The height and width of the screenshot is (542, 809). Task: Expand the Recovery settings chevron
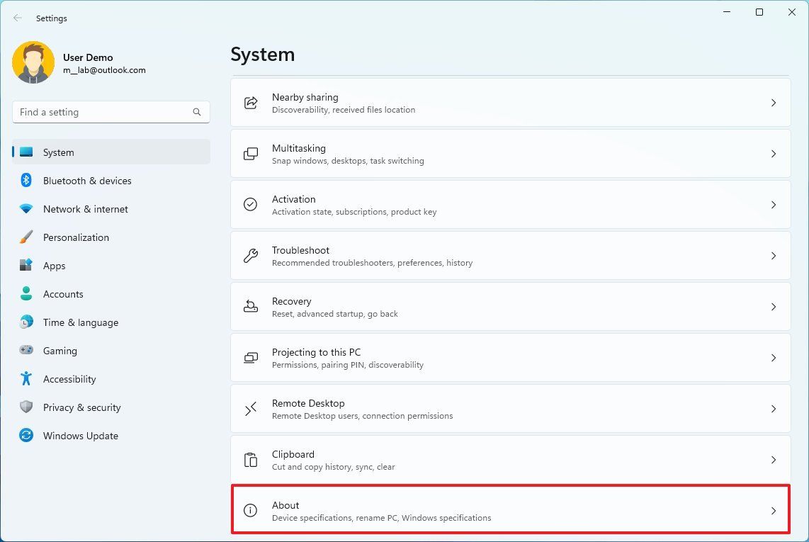tap(774, 306)
